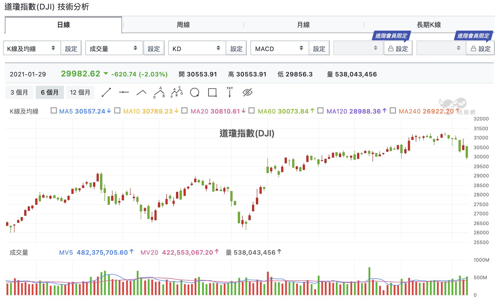Open the 成交量 indicator dropdown
This screenshot has width=499, height=299.
[x=114, y=48]
